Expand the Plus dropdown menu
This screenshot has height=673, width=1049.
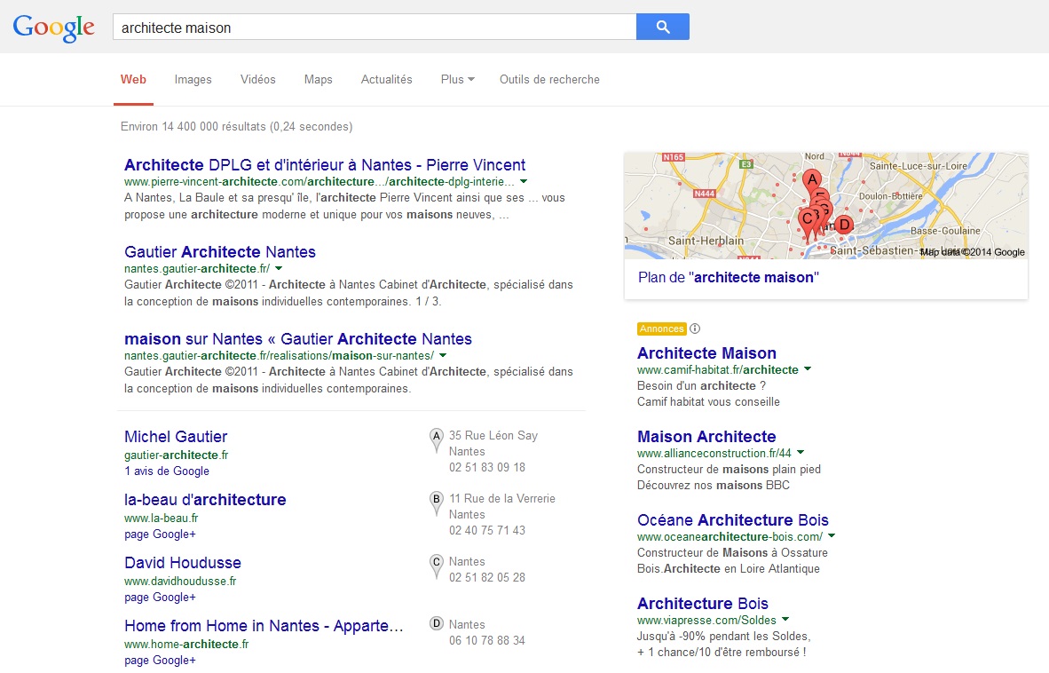(x=458, y=80)
